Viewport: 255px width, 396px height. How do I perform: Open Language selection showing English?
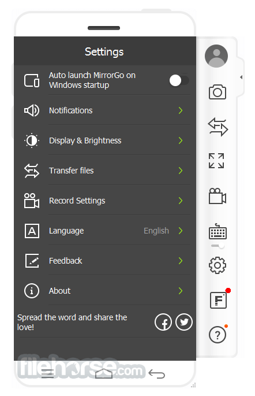[x=105, y=231]
